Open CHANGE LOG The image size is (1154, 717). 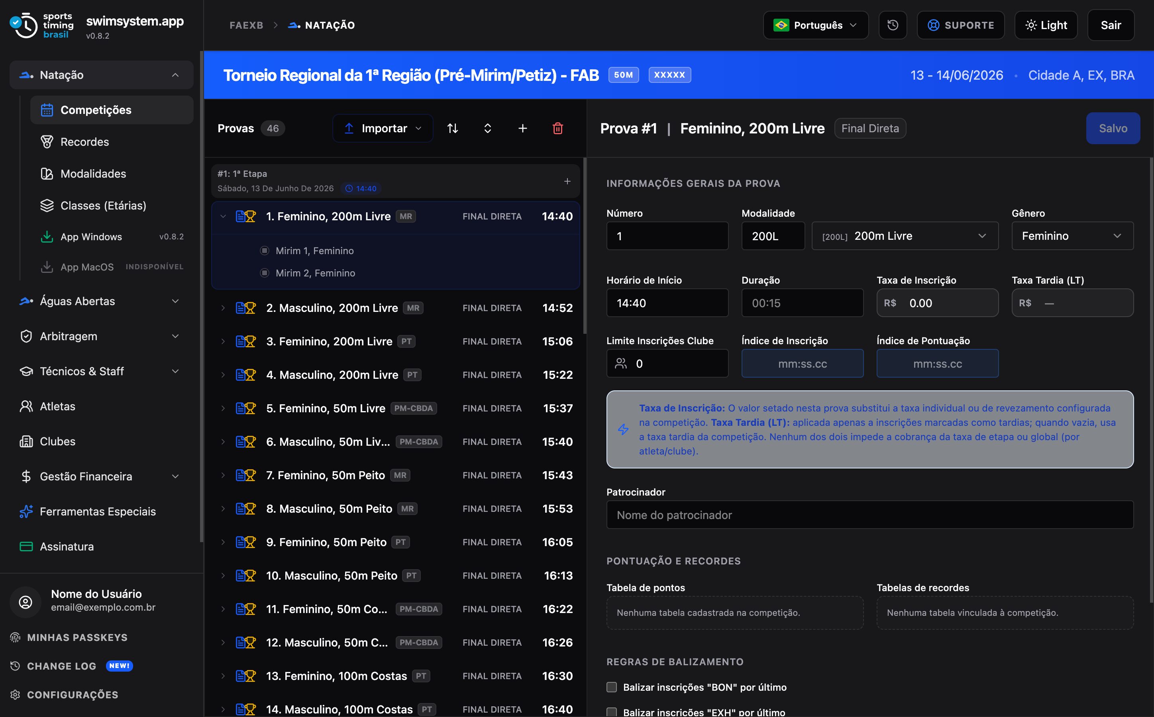(71, 666)
